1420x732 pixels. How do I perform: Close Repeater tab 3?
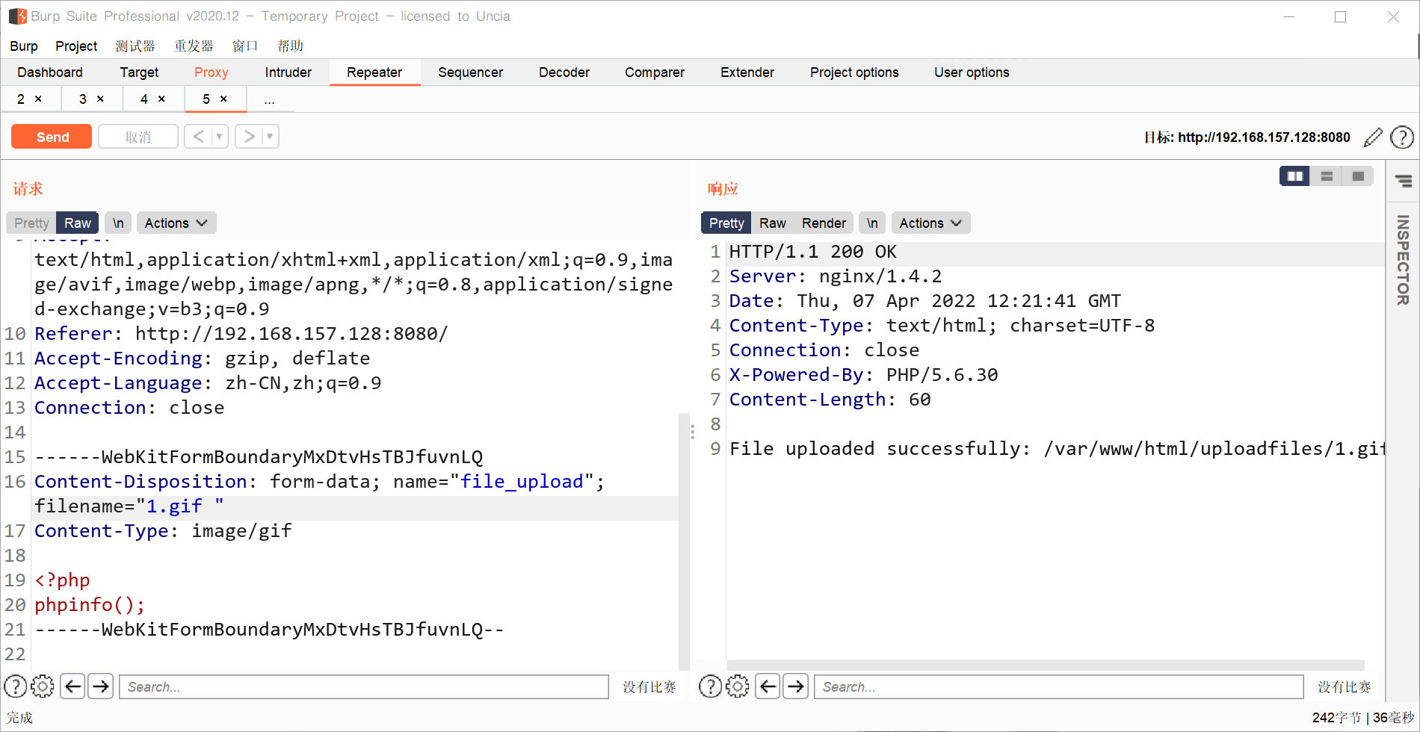(100, 99)
